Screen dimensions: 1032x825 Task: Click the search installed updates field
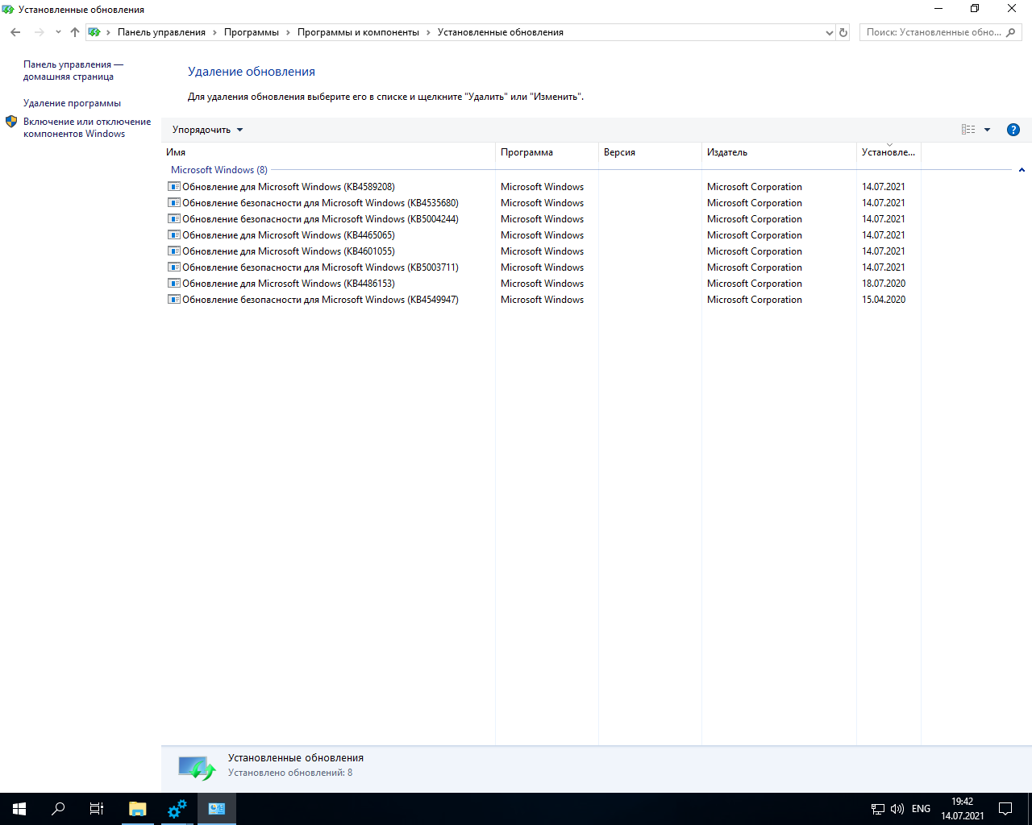click(934, 32)
